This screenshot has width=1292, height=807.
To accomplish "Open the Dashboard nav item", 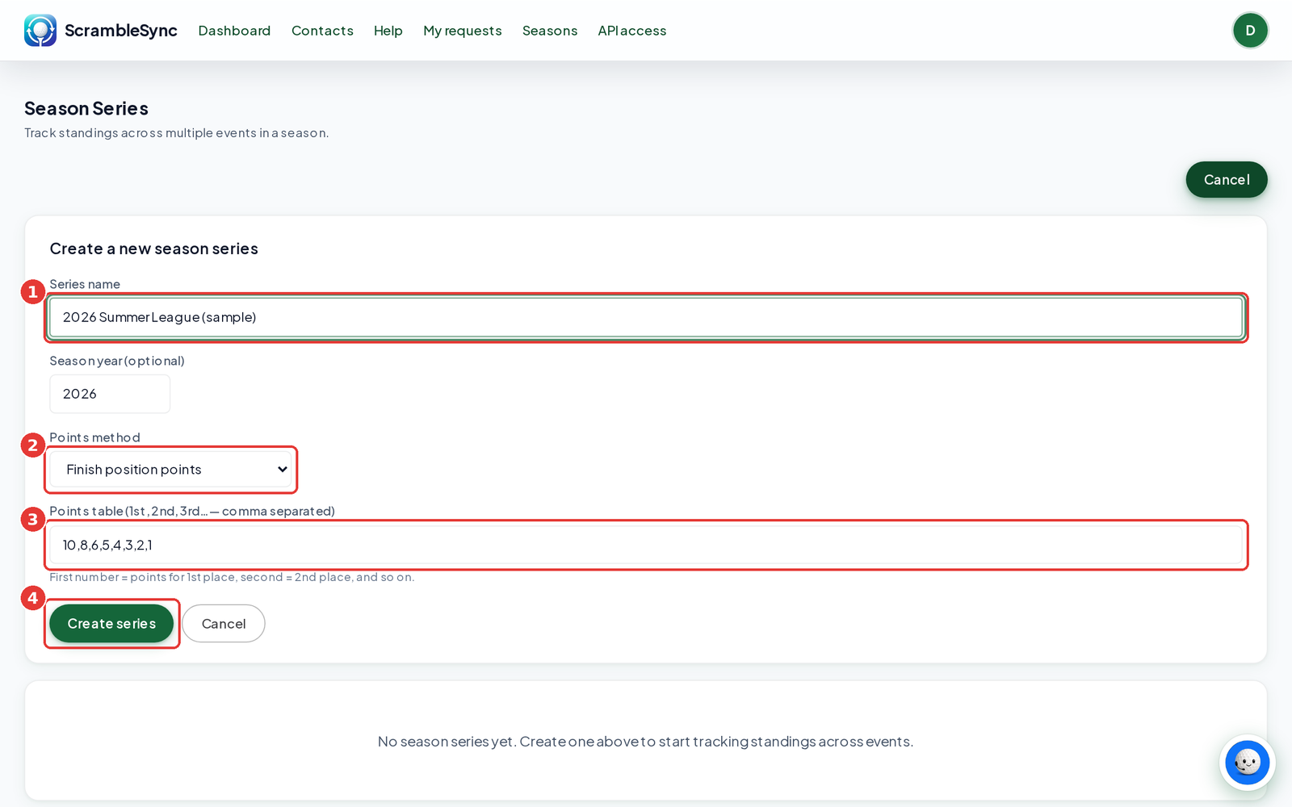I will pos(234,31).
